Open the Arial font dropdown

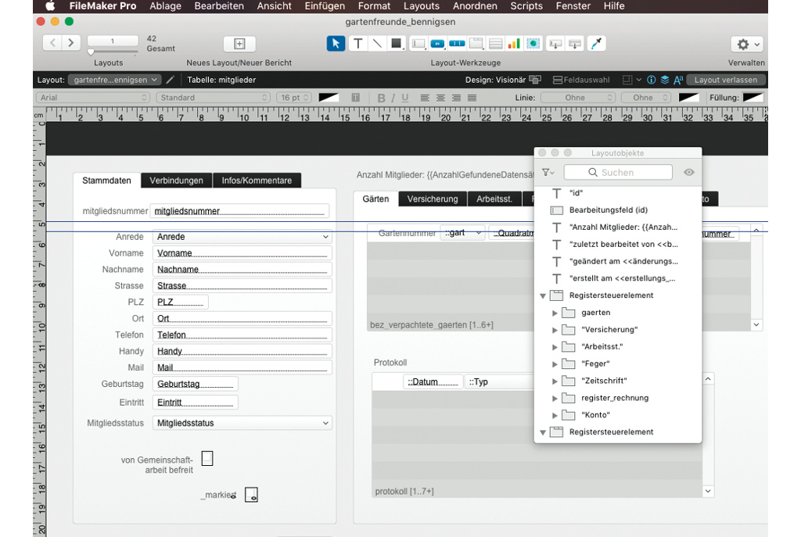[92, 98]
